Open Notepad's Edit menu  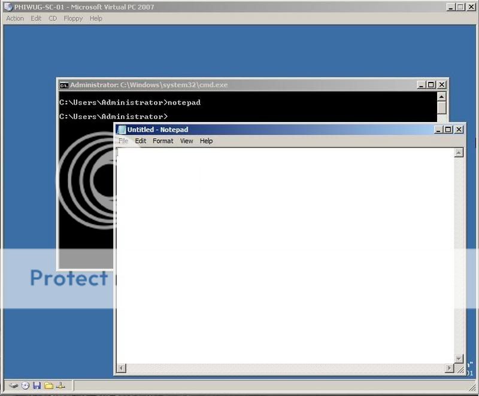(x=140, y=141)
